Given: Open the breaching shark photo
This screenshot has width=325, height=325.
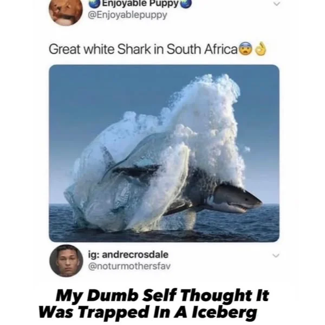Looking at the screenshot, I should 164,153.
